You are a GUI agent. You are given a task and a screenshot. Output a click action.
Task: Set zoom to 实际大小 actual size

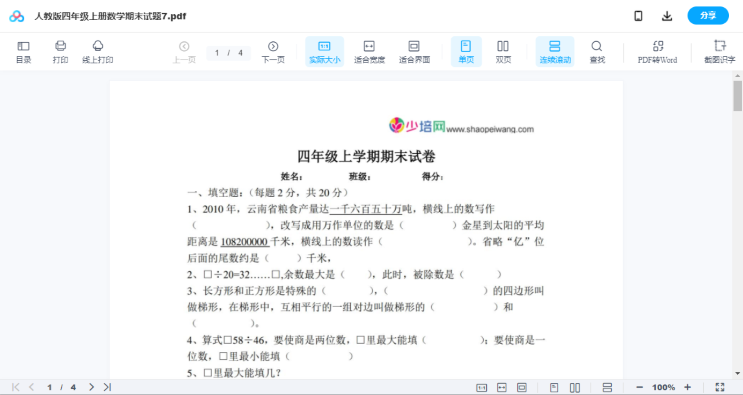(324, 51)
